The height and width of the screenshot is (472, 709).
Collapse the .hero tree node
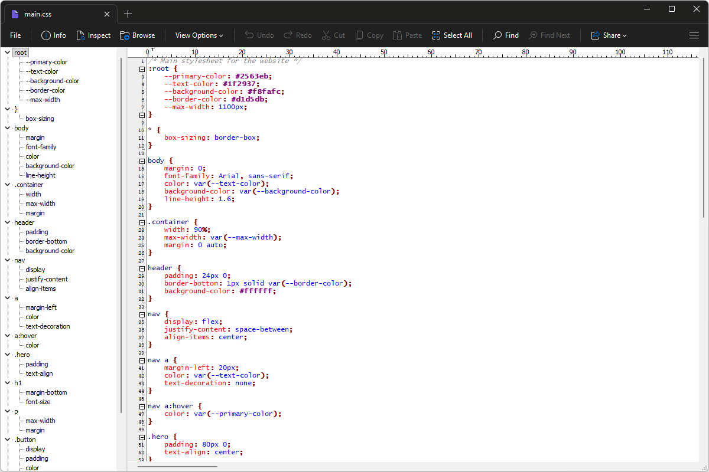pyautogui.click(x=7, y=355)
